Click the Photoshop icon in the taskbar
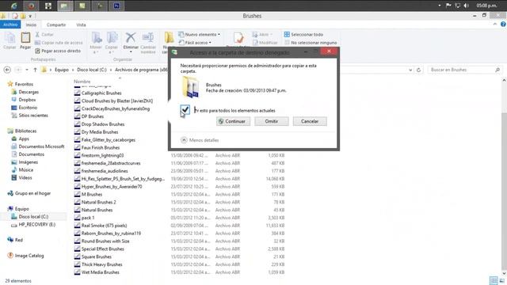This screenshot has width=507, height=285. (x=116, y=6)
